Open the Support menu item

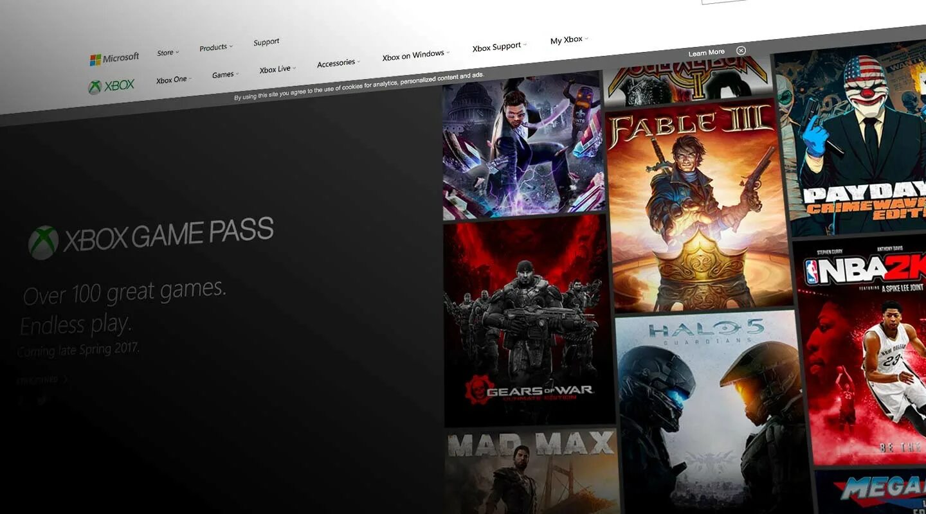[x=266, y=42]
